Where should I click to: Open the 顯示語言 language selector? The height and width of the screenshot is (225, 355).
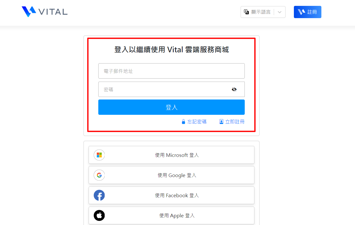(x=261, y=12)
